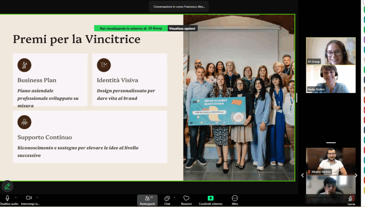Stop the camera with Interrompi video
This screenshot has height=207, width=365.
click(x=29, y=198)
